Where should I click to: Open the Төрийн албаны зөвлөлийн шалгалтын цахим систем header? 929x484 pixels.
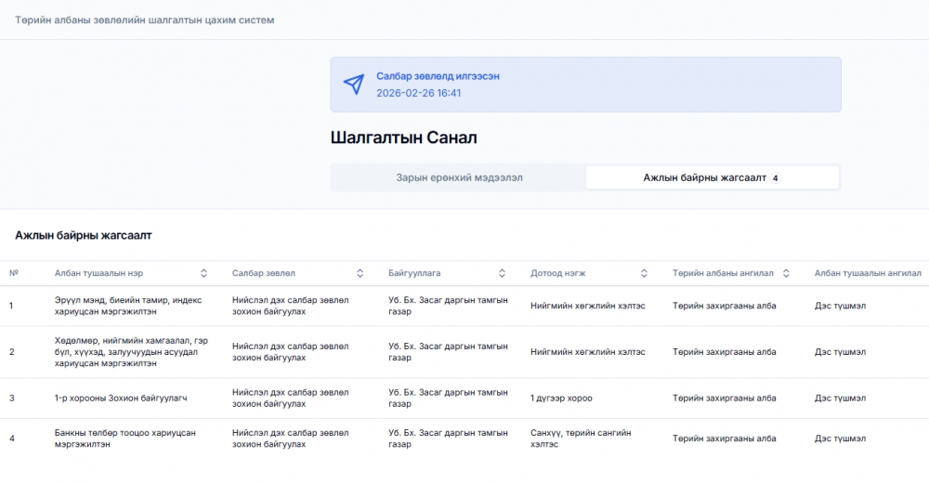(145, 20)
